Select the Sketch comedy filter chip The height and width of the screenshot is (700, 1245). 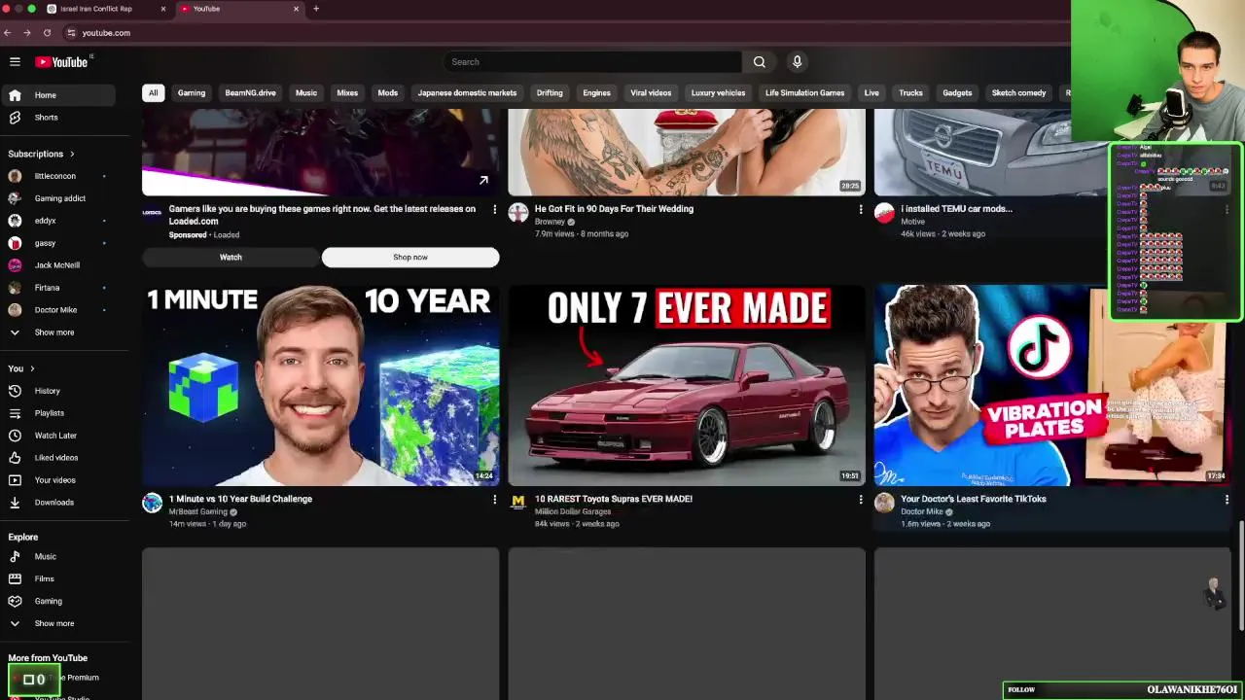click(1018, 93)
